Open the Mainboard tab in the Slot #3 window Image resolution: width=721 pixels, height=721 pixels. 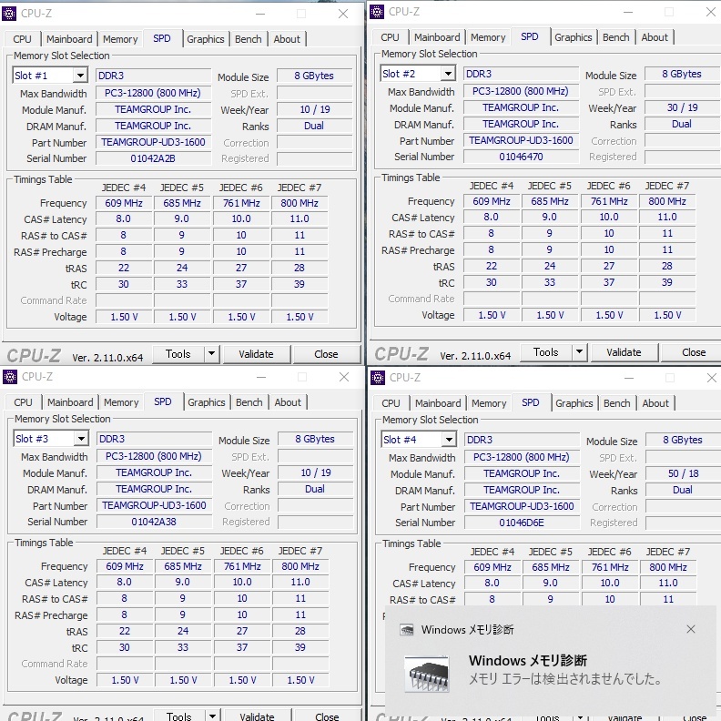click(70, 402)
